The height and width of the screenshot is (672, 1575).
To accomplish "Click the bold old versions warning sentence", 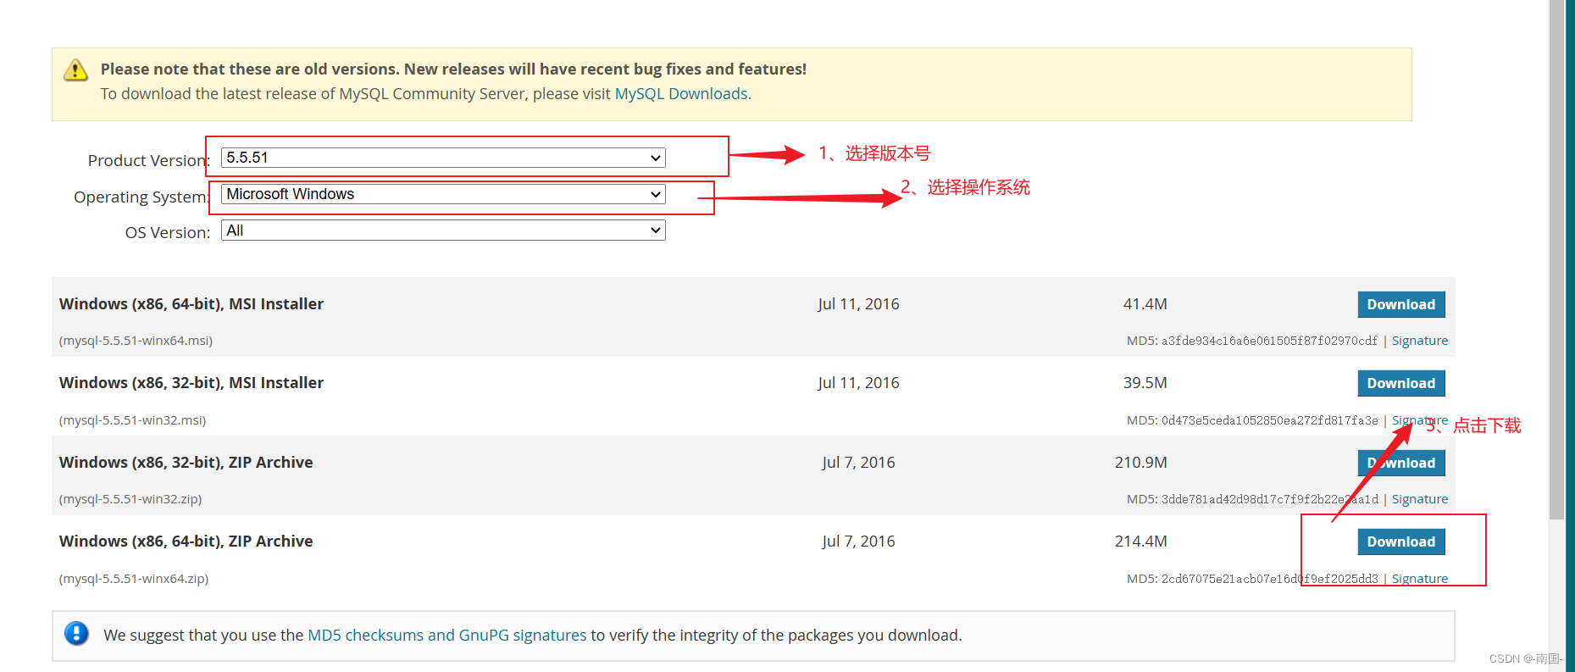I will point(453,69).
